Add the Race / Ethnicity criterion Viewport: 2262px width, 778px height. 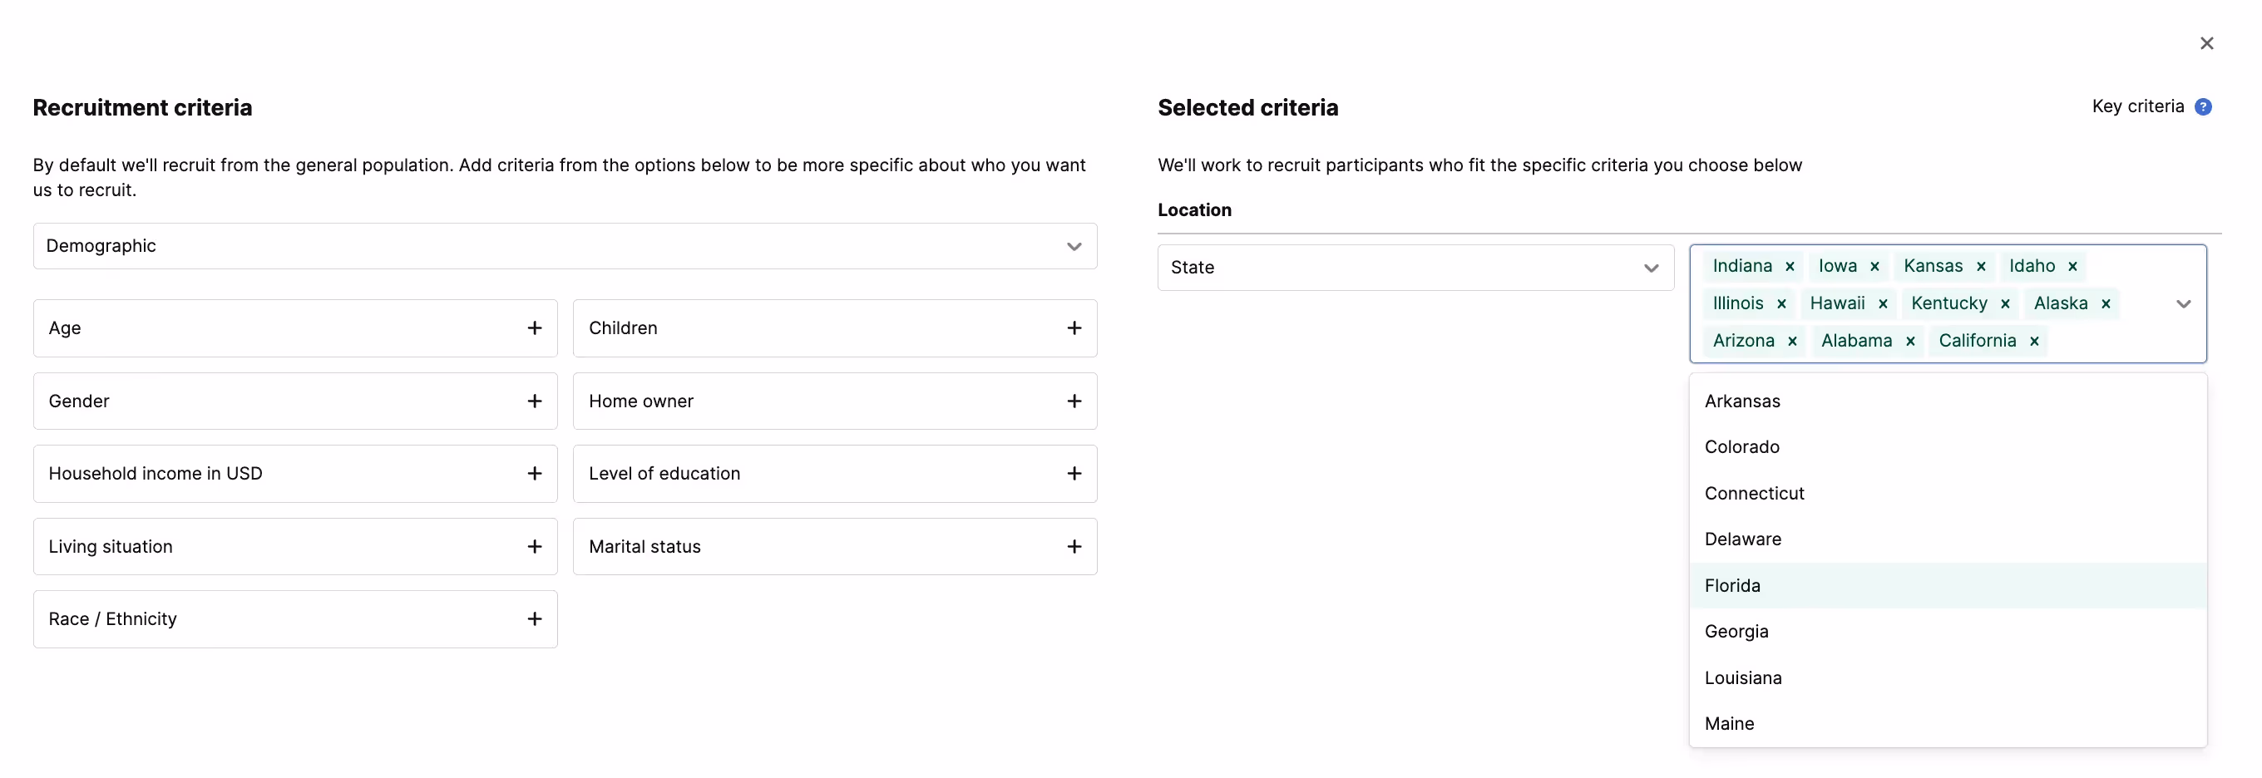[534, 619]
